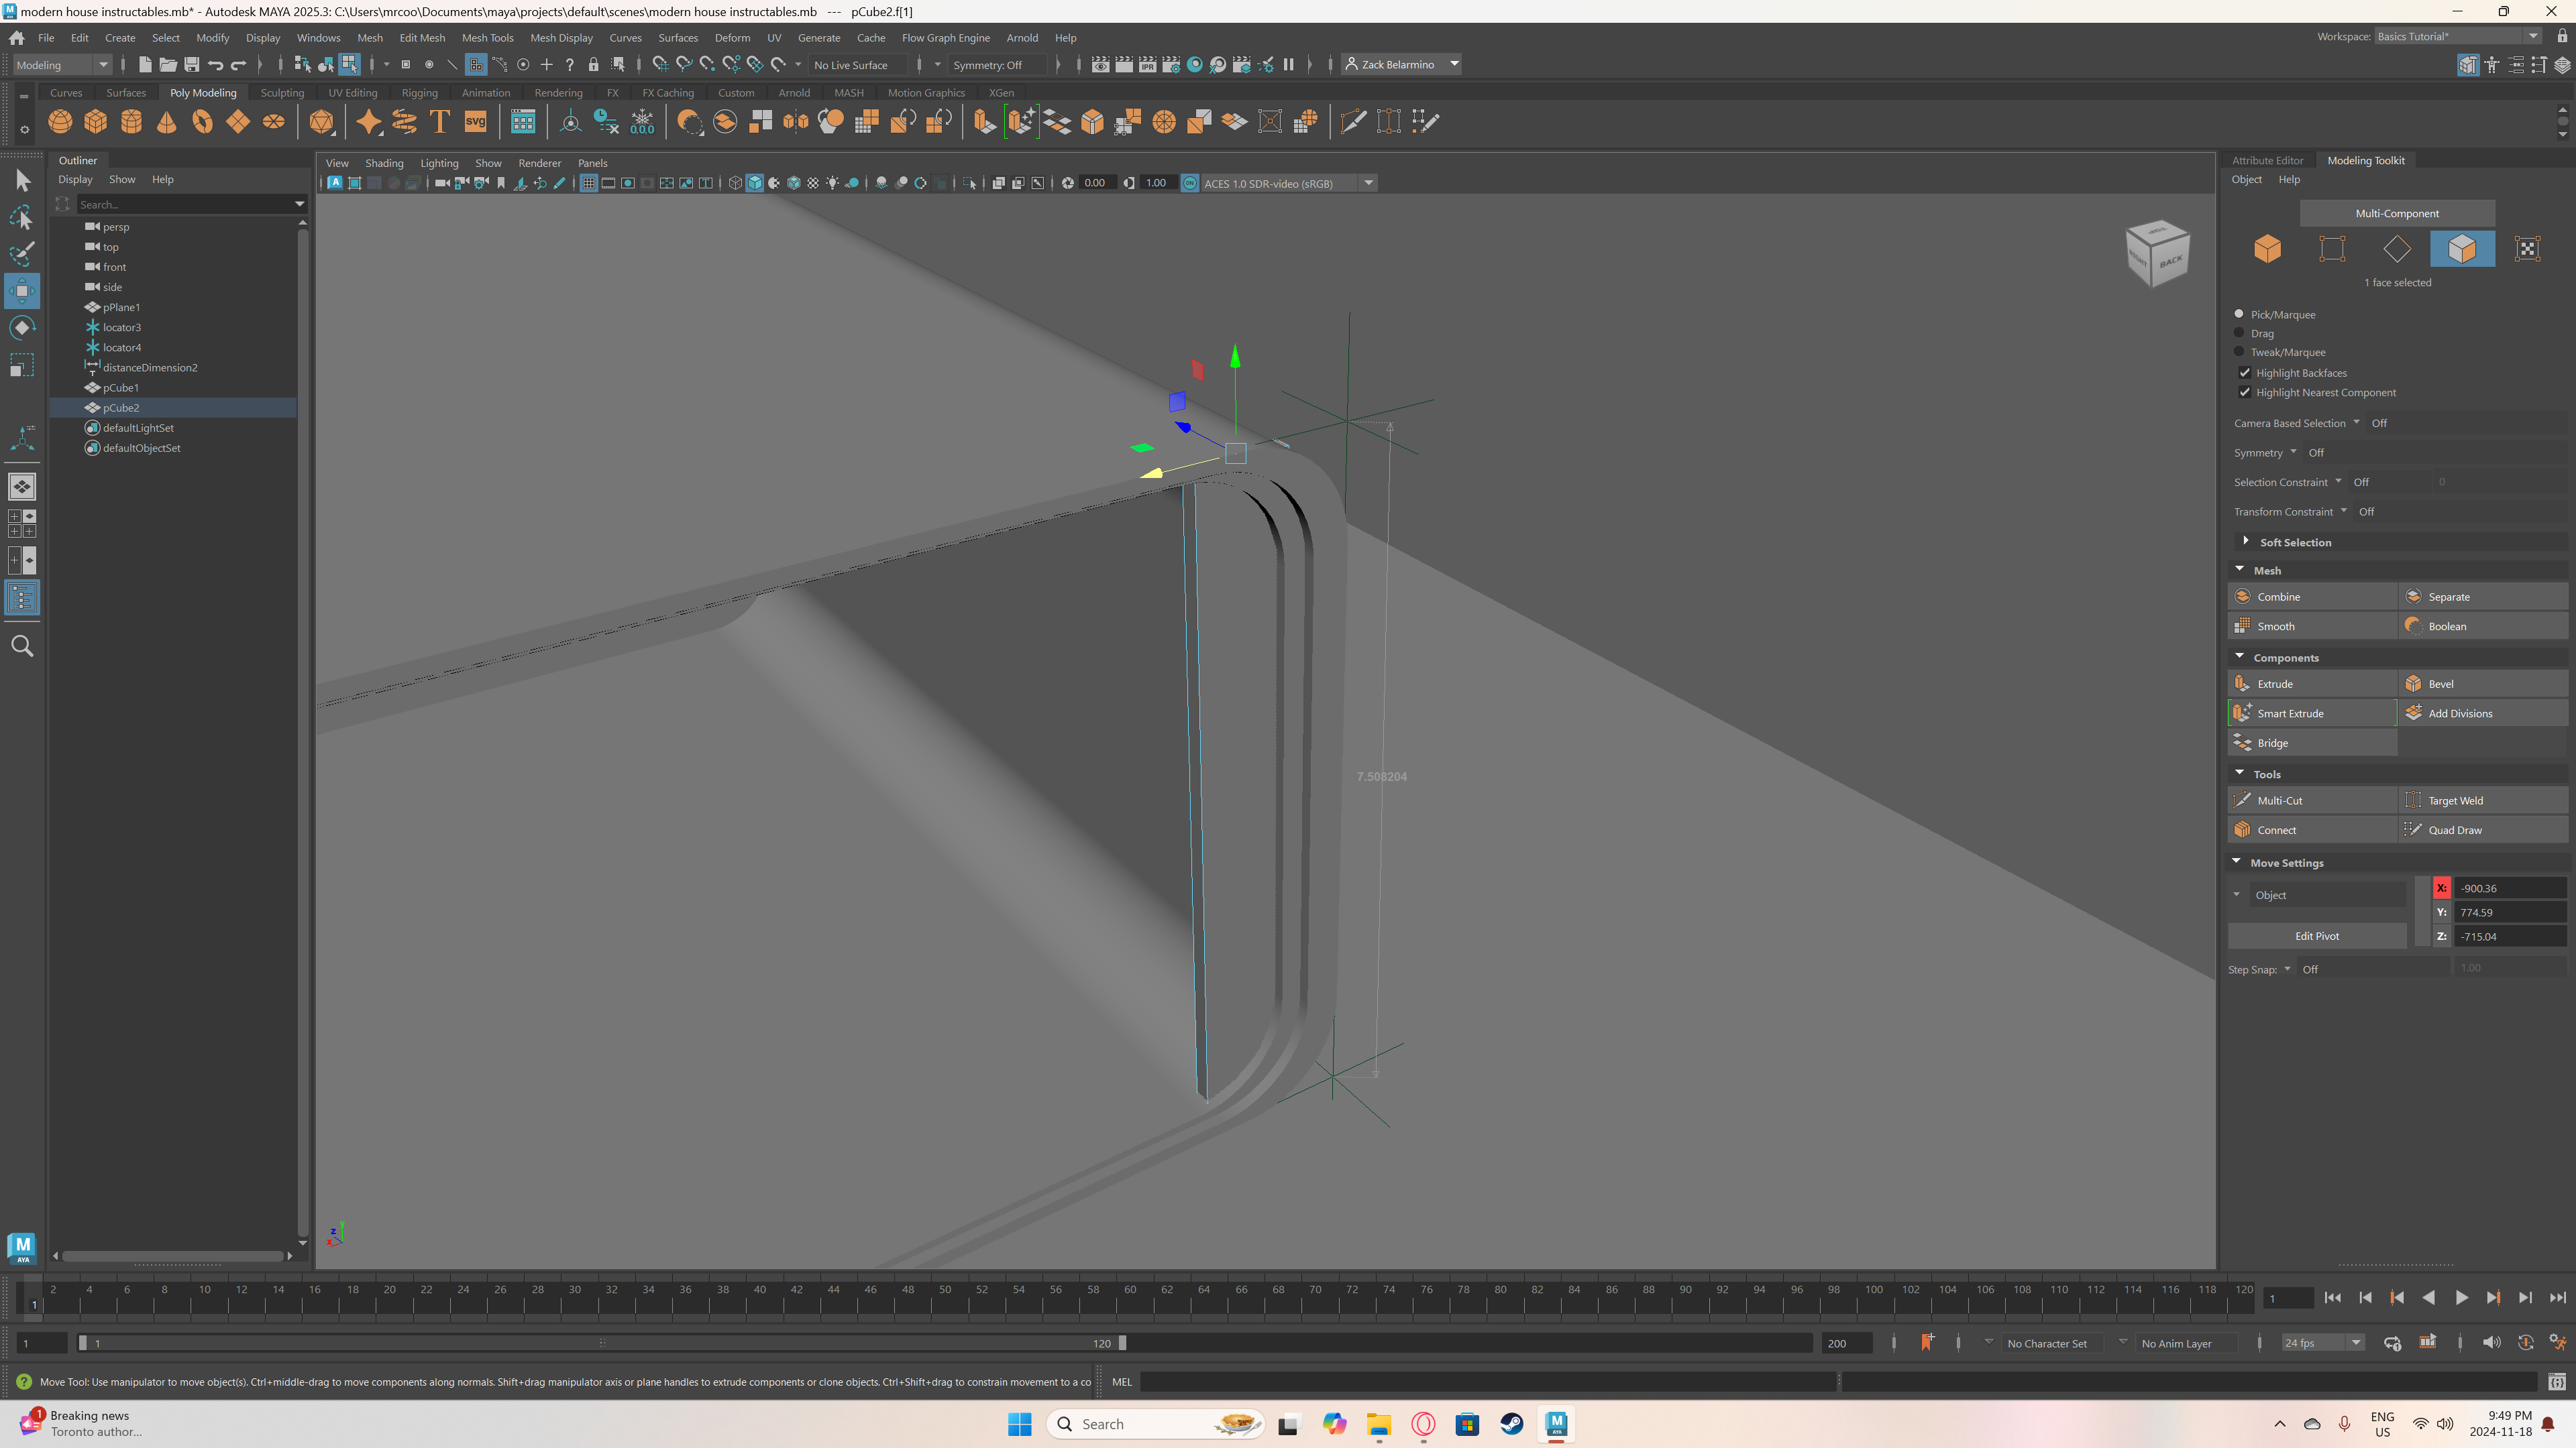Image resolution: width=2576 pixels, height=1448 pixels.
Task: Collapse the Move Settings section
Action: pos(2237,862)
